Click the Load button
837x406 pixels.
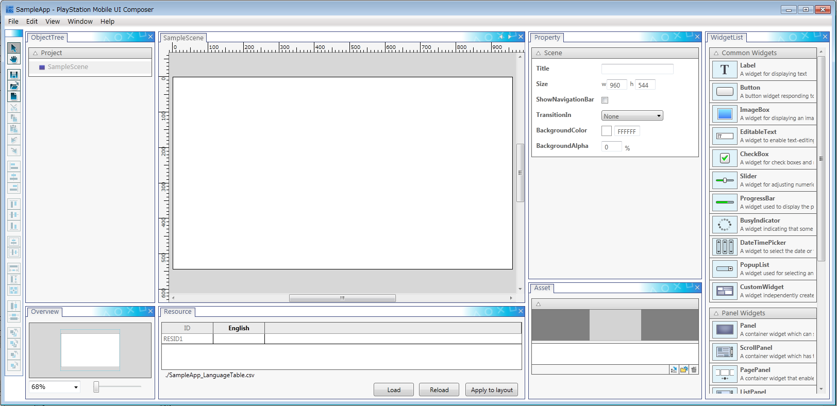click(x=394, y=390)
